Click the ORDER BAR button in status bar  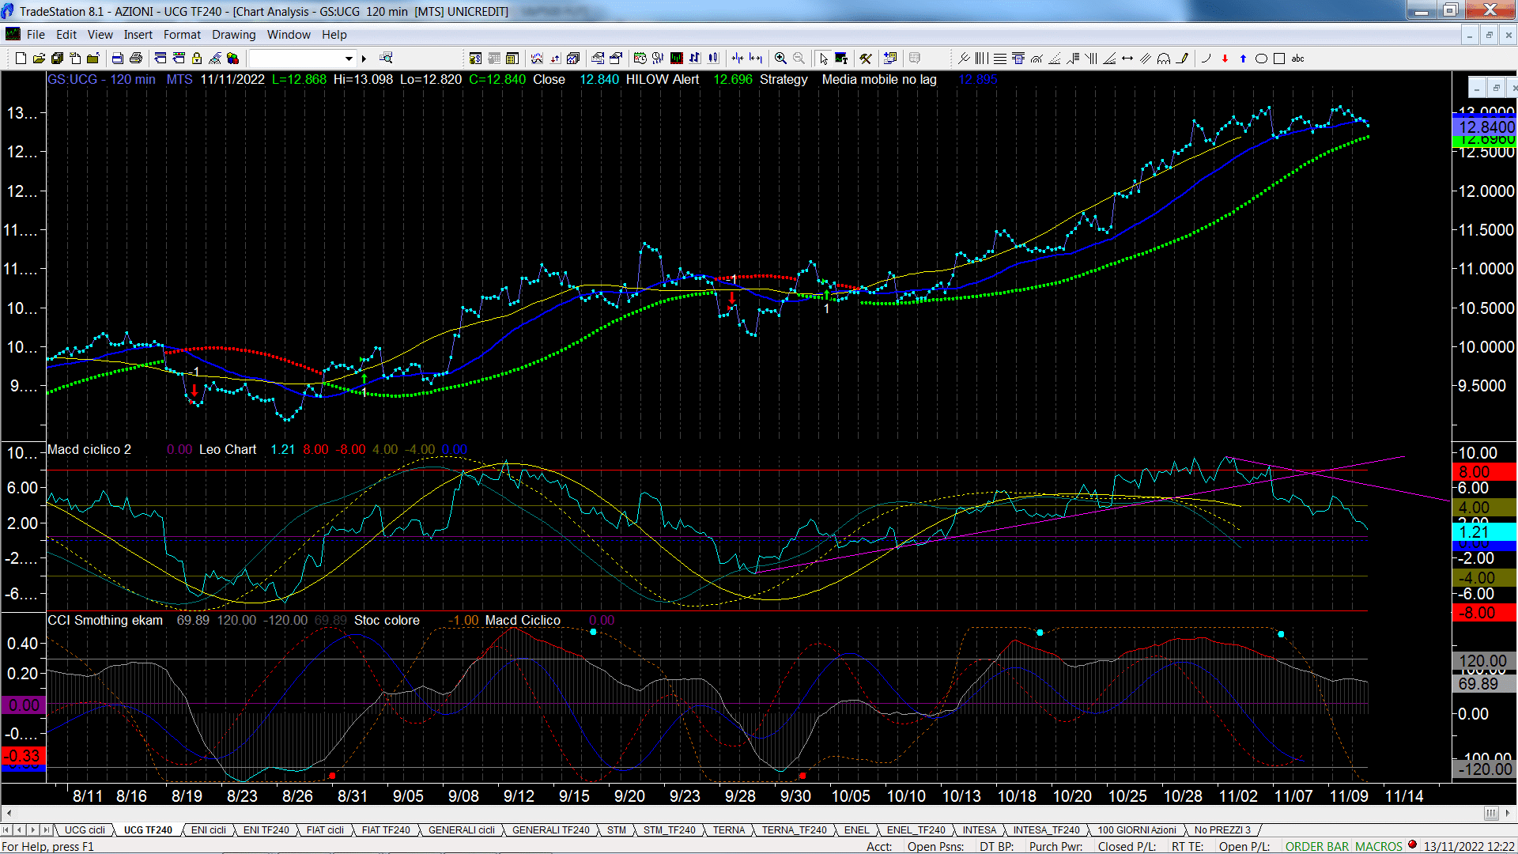click(1316, 847)
